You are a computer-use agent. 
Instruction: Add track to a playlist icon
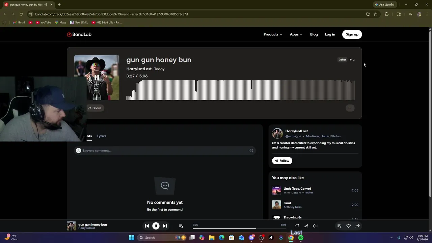click(x=340, y=226)
